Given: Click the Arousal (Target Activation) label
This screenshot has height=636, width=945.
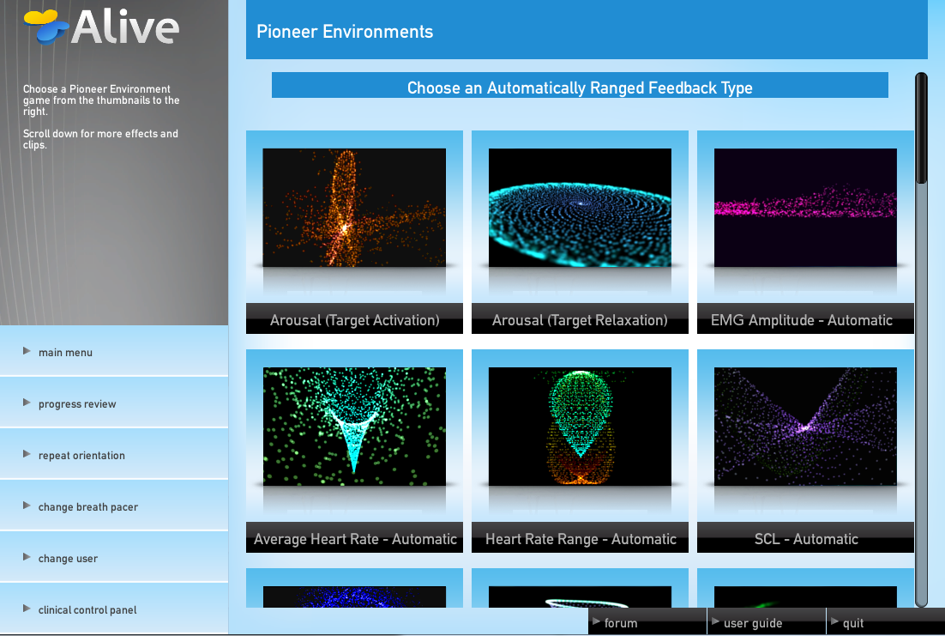Looking at the screenshot, I should tap(354, 320).
